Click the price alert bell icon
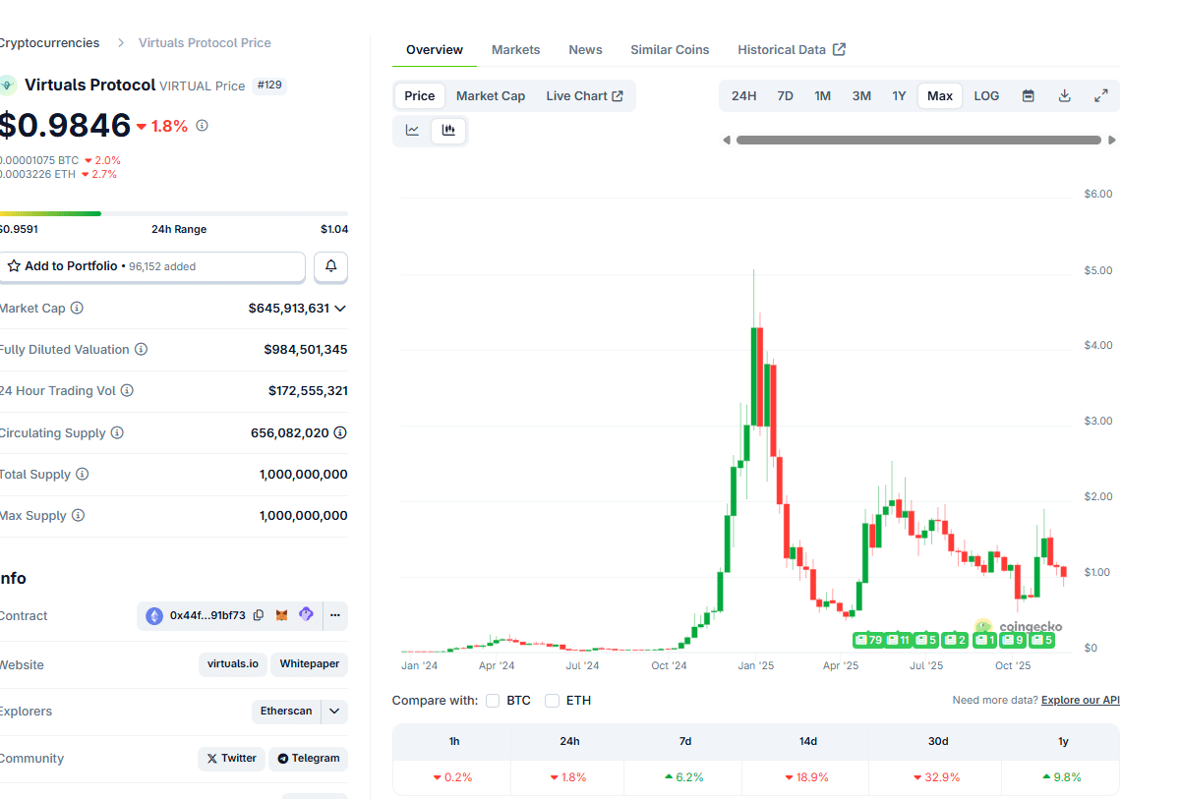 [330, 266]
